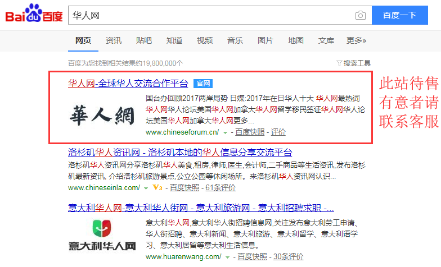The width and height of the screenshot is (441, 267).
Task: Open the 洛杉矶华人资讯网 result title
Action: (180, 153)
